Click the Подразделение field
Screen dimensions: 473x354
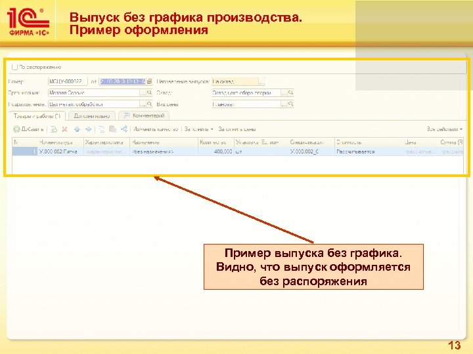coord(94,104)
